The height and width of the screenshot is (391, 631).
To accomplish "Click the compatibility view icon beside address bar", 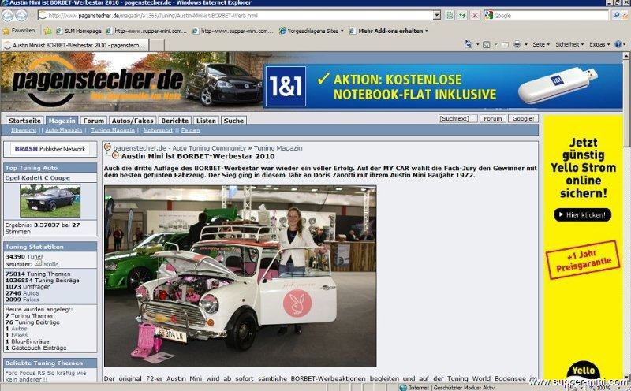I will pyautogui.click(x=450, y=15).
